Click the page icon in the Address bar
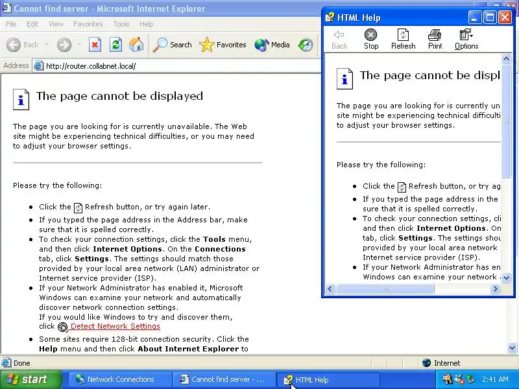 [x=39, y=66]
